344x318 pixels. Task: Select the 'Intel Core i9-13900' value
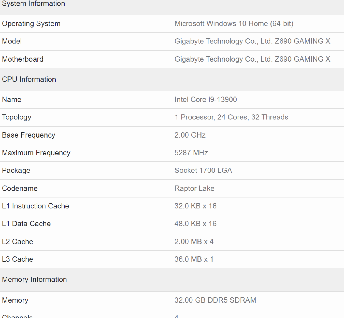(206, 99)
